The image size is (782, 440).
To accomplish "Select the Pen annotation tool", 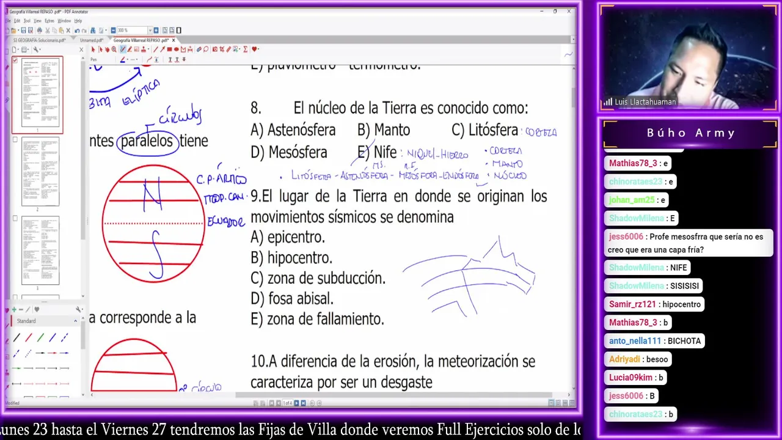I will click(x=123, y=50).
